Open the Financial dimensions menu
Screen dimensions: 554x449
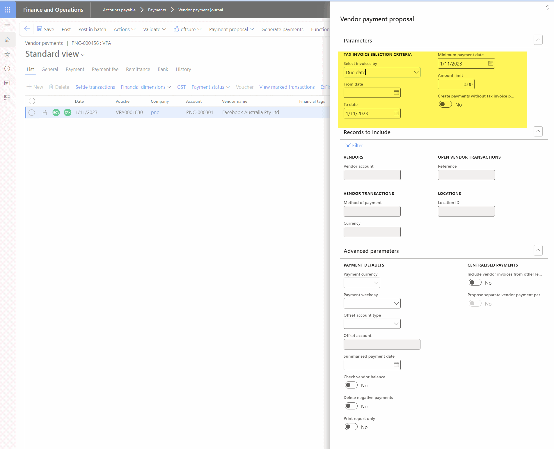tap(146, 87)
